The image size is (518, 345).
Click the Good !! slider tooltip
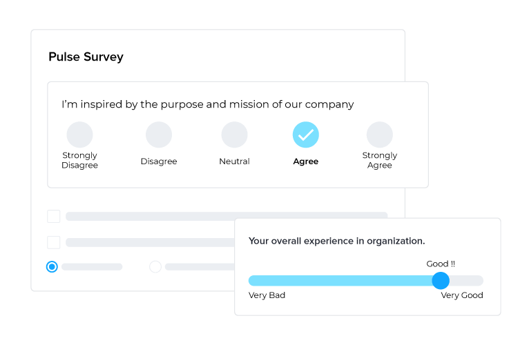coord(441,264)
